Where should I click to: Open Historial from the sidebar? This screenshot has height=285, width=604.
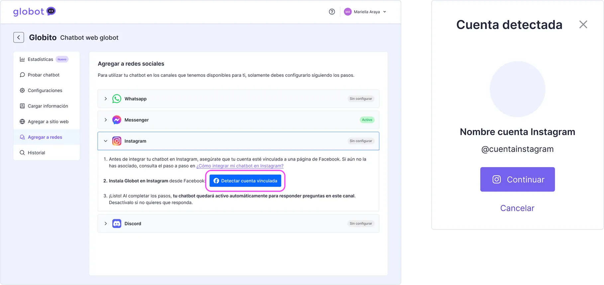tap(36, 153)
